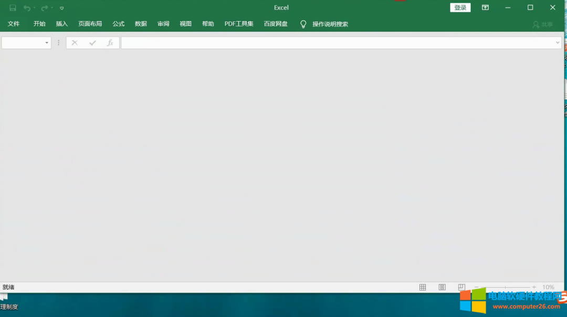Click the 共享 share button
The image size is (567, 317).
tap(544, 24)
